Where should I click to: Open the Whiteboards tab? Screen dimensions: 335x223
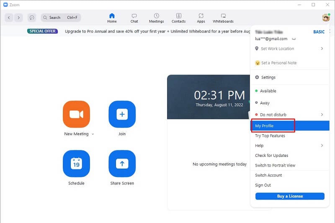tap(223, 18)
